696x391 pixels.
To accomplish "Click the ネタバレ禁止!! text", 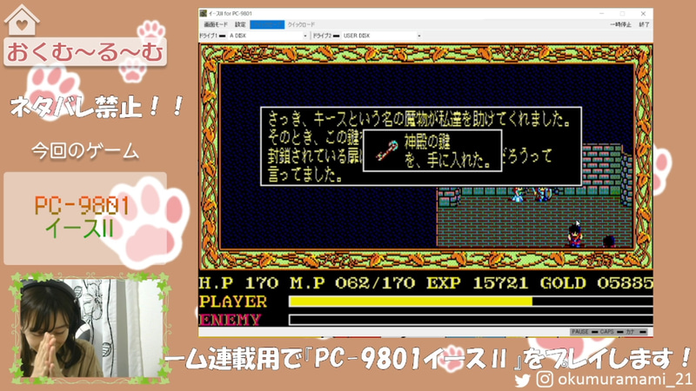I will (97, 108).
